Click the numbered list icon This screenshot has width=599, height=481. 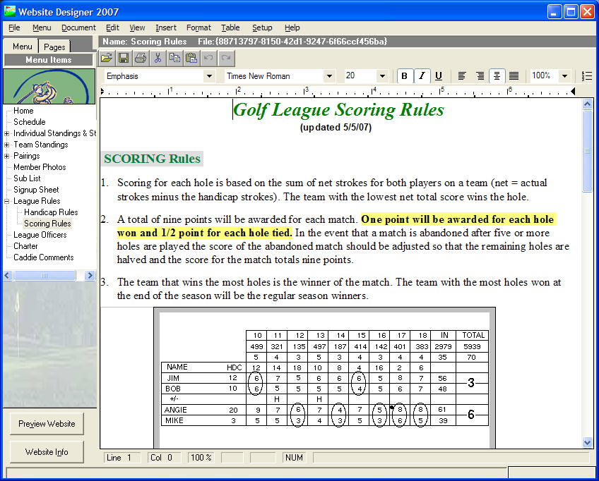click(x=587, y=76)
